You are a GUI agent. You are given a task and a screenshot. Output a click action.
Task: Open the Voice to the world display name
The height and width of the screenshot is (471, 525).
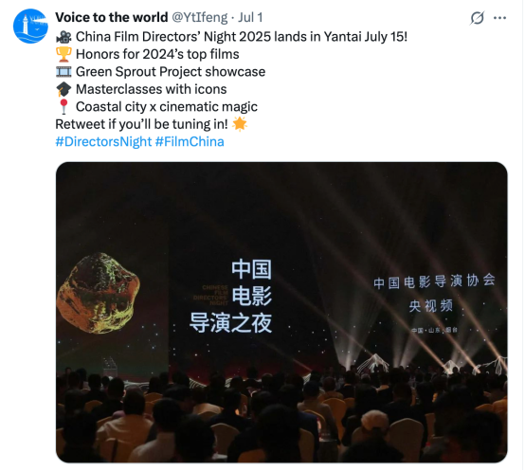pyautogui.click(x=112, y=17)
